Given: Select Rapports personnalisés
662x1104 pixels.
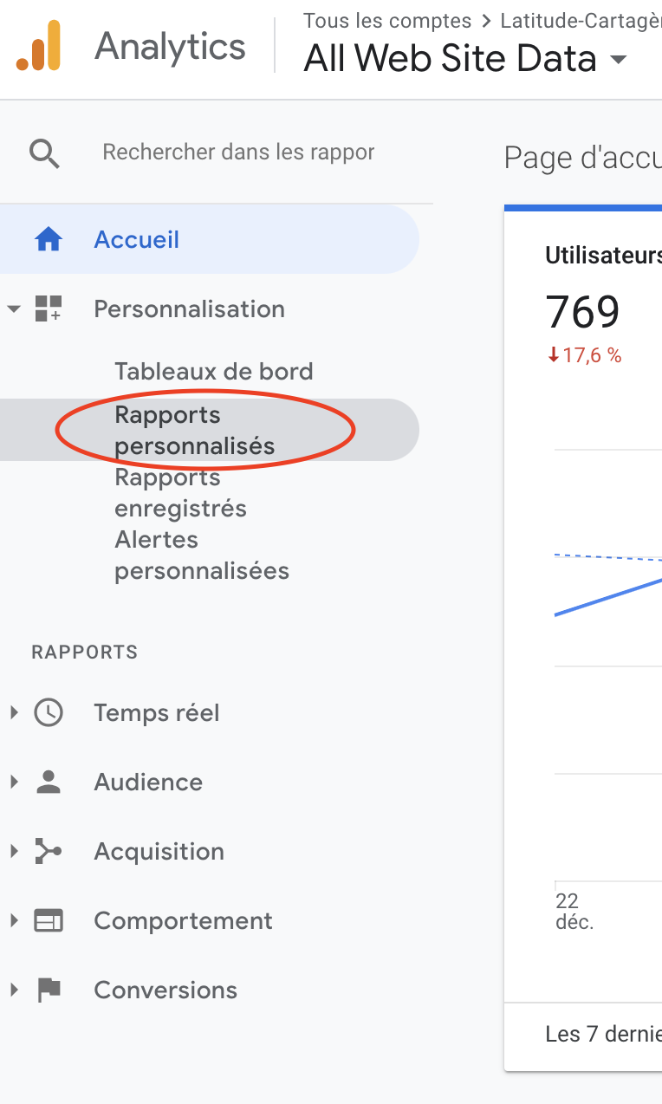Looking at the screenshot, I should coord(194,431).
